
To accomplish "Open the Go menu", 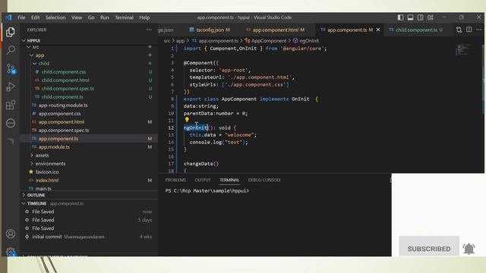I will (x=91, y=17).
